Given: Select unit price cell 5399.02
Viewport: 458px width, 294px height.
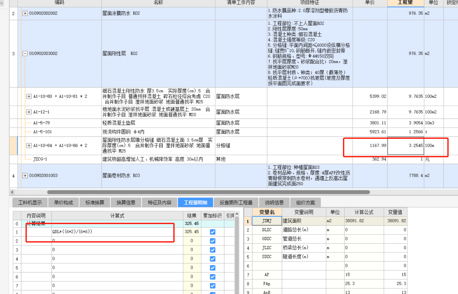Looking at the screenshot, I should 370,96.
